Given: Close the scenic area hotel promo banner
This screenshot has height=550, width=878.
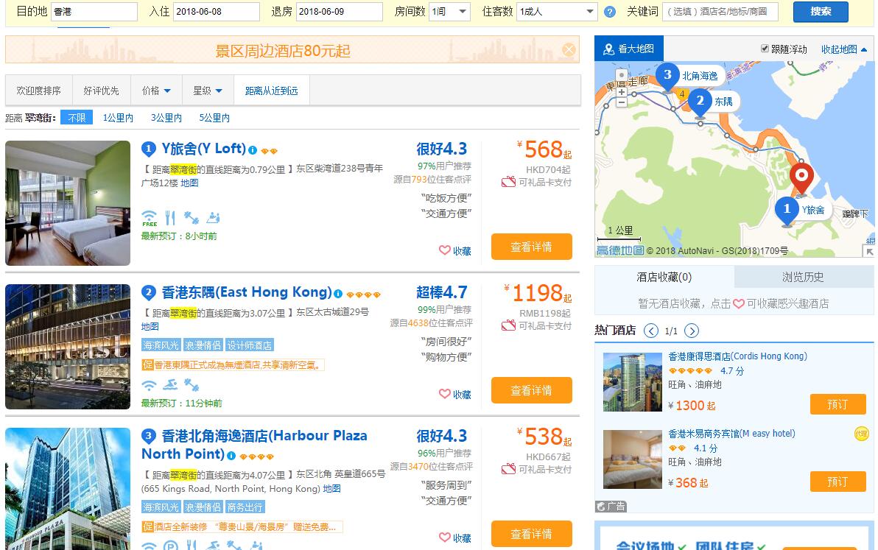Looking at the screenshot, I should tap(569, 50).
